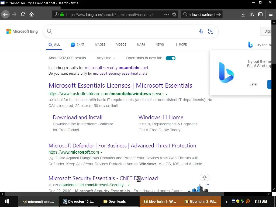Open Microsoft Essentials Licenses result link
This screenshot has height=207, width=276.
[x=120, y=85]
